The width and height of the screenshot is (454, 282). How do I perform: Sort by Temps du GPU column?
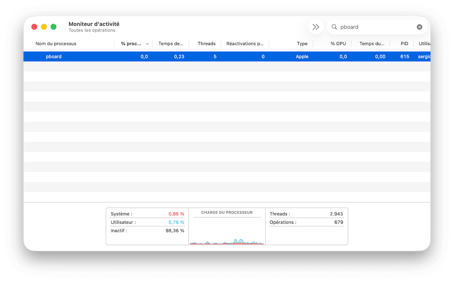(x=371, y=44)
